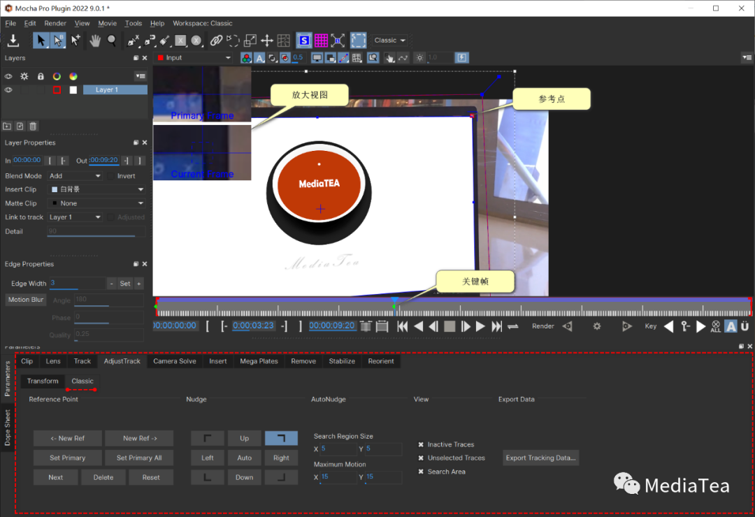The height and width of the screenshot is (517, 755).
Task: Click the Edge Width value field
Action: (x=77, y=284)
